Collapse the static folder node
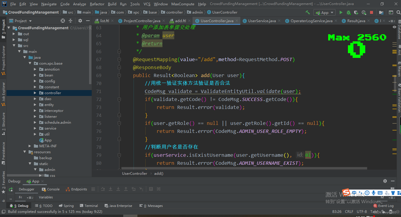This screenshot has width=401, height=217. (x=30, y=164)
